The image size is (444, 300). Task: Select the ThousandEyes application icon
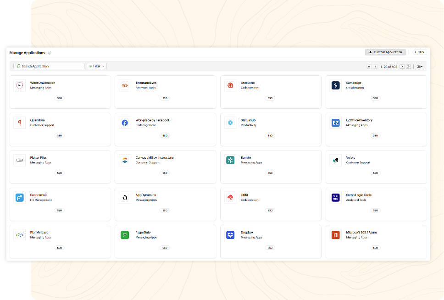(x=125, y=85)
